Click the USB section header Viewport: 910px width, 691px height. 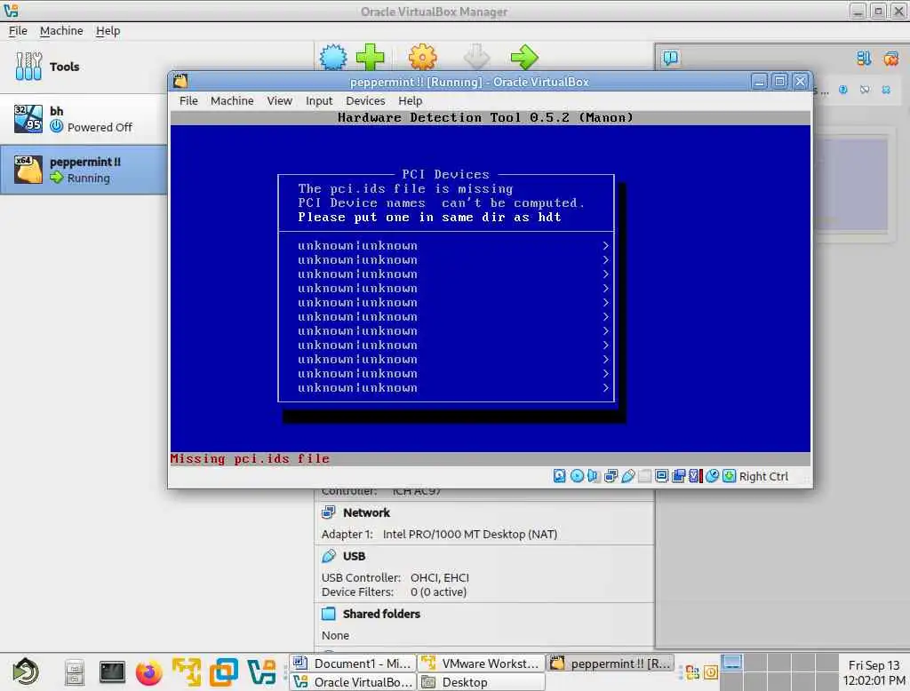pyautogui.click(x=354, y=556)
